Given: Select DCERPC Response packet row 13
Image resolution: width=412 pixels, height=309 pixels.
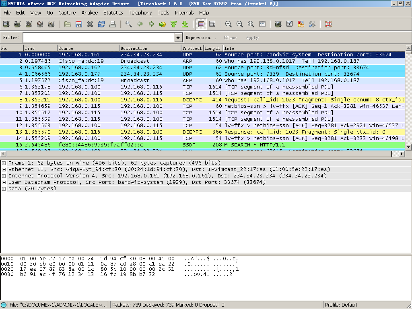Looking at the screenshot, I should tap(203, 132).
